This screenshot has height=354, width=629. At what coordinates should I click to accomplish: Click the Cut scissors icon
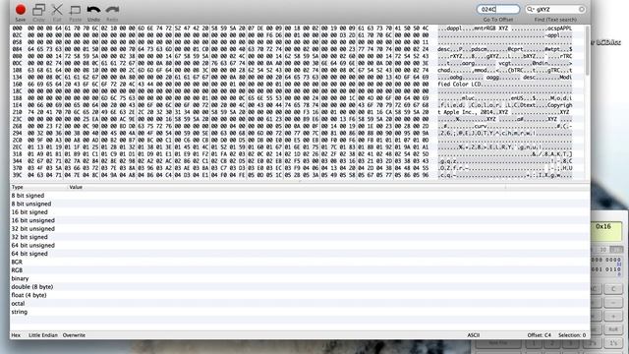[57, 10]
